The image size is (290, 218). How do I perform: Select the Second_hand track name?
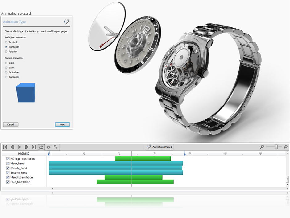click(x=19, y=173)
